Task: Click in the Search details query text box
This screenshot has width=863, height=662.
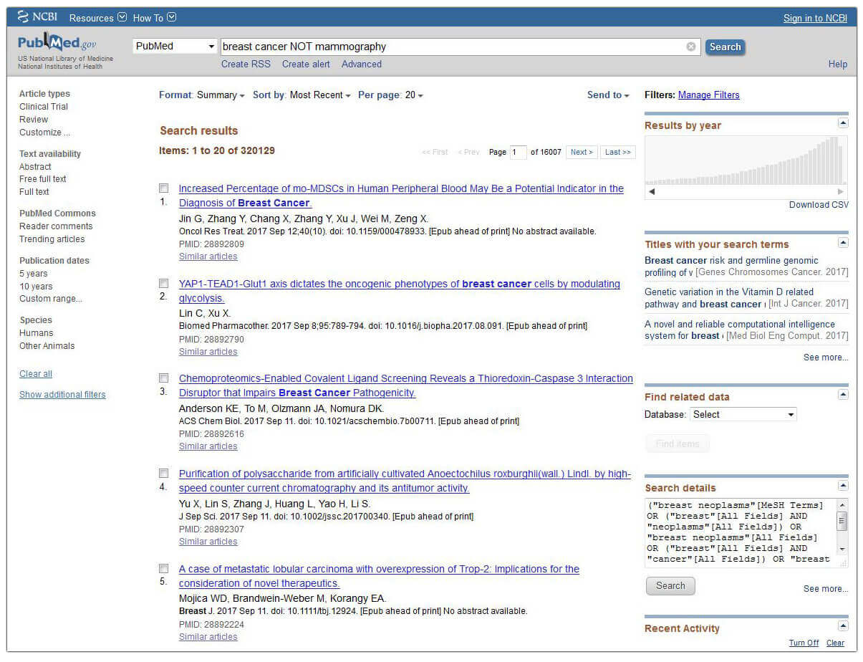Action: click(741, 532)
